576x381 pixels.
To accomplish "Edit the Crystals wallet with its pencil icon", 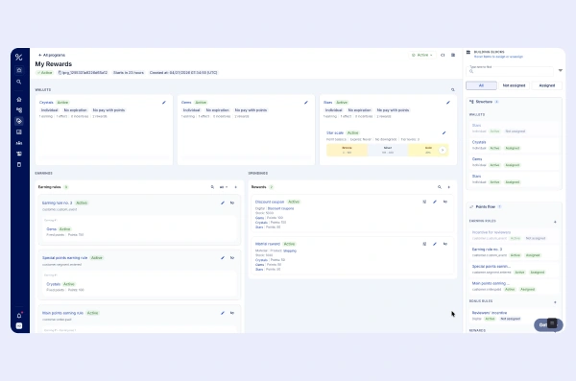I will [x=164, y=103].
